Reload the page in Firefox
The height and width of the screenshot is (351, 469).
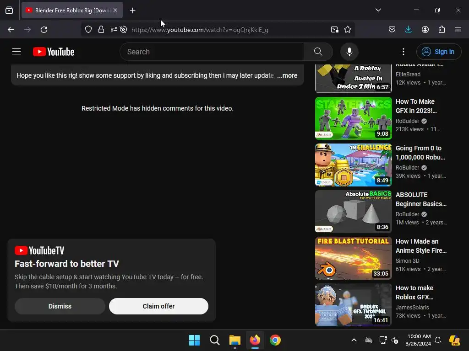(x=44, y=30)
